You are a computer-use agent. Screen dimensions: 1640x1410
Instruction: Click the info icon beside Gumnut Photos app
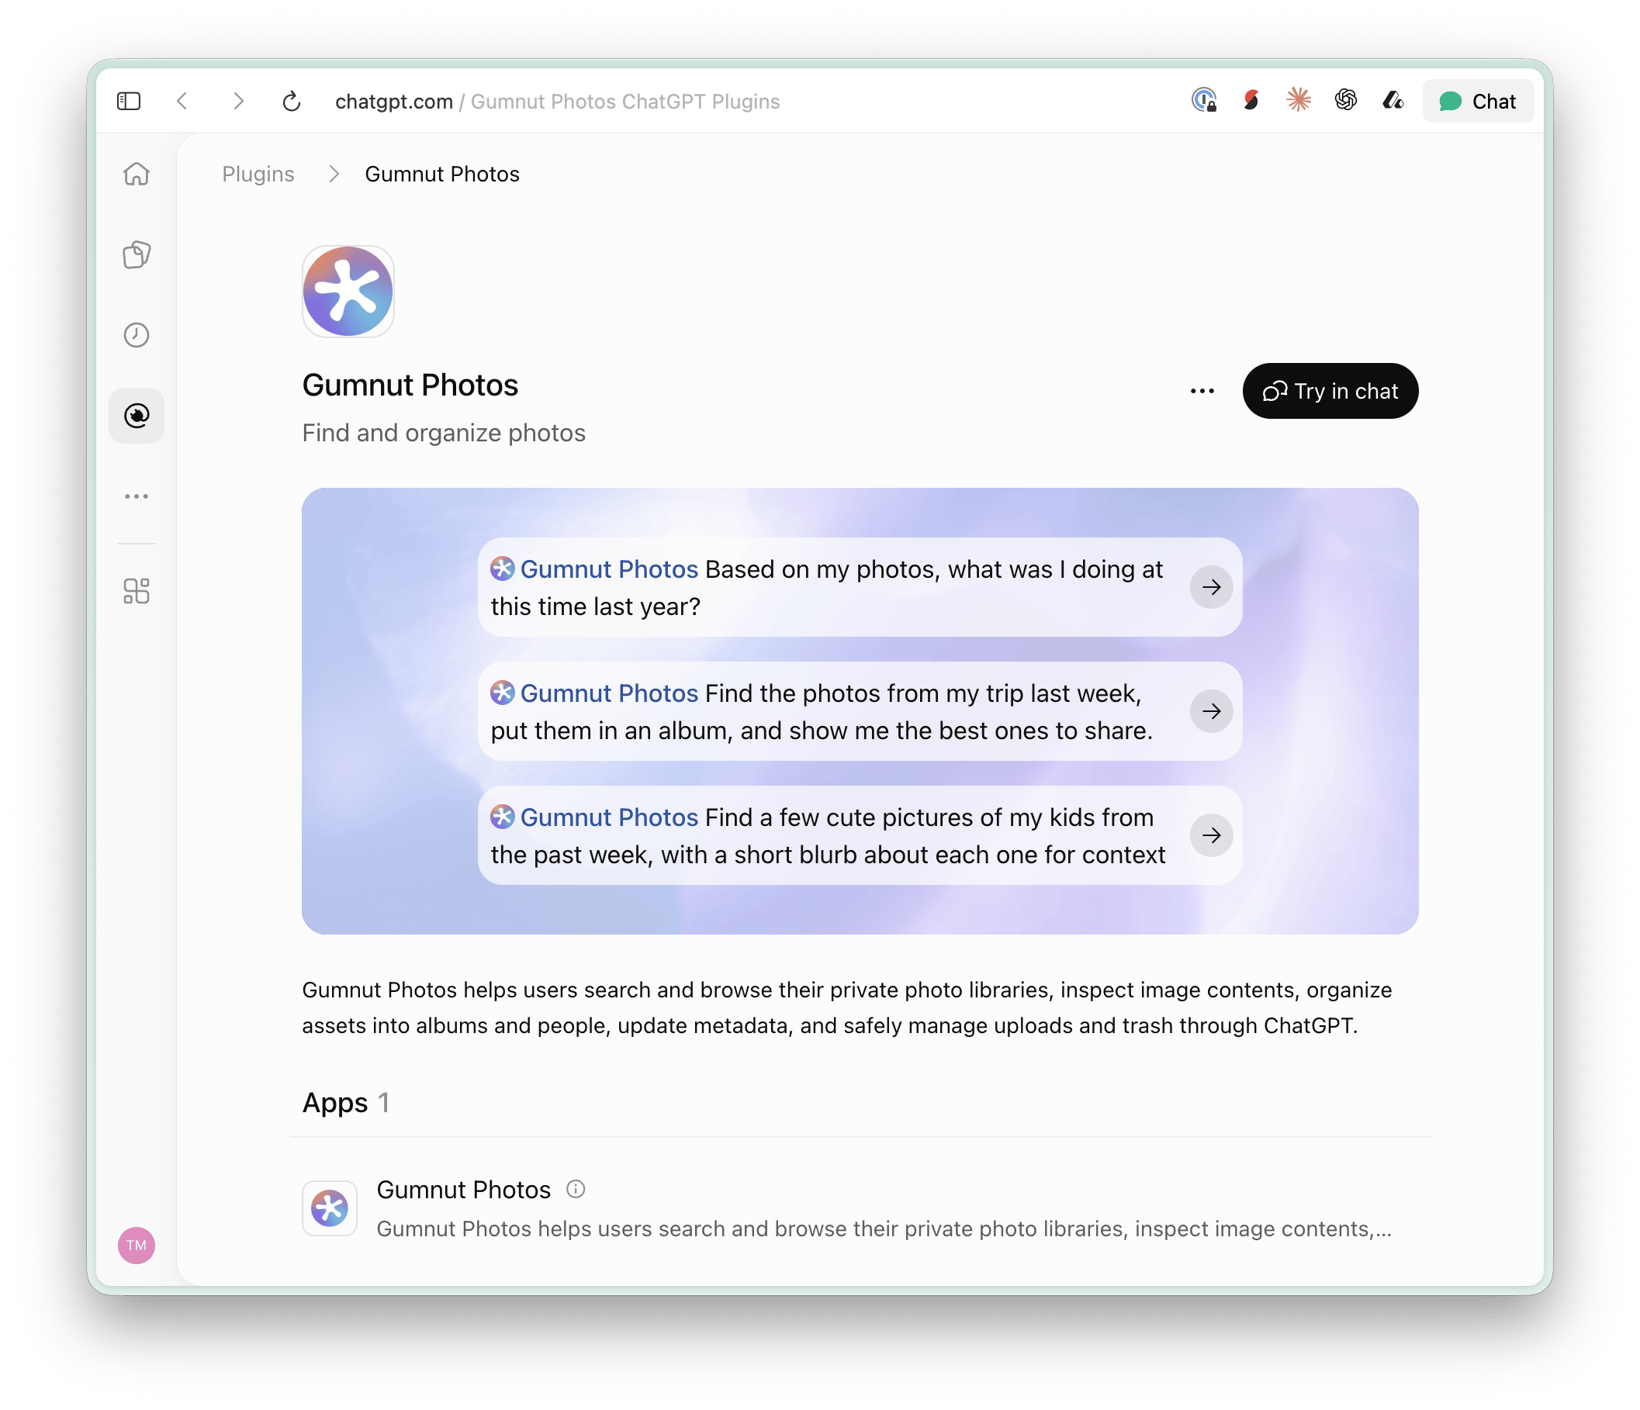point(576,1189)
